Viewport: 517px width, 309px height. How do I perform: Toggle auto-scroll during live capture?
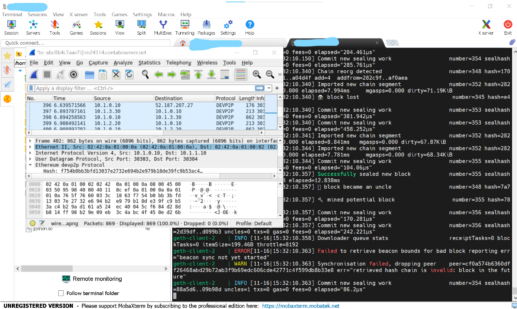coord(225,74)
